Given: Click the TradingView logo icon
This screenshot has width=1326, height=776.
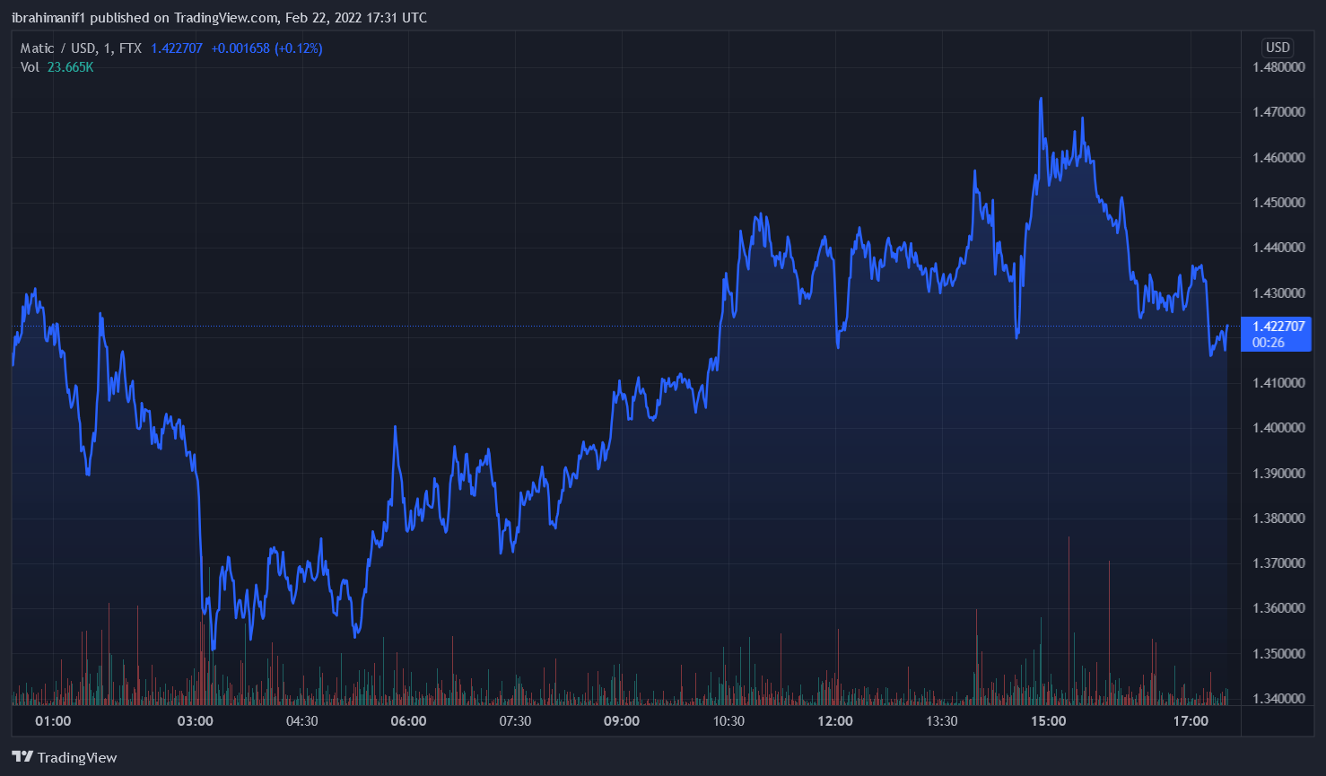Looking at the screenshot, I should (22, 757).
